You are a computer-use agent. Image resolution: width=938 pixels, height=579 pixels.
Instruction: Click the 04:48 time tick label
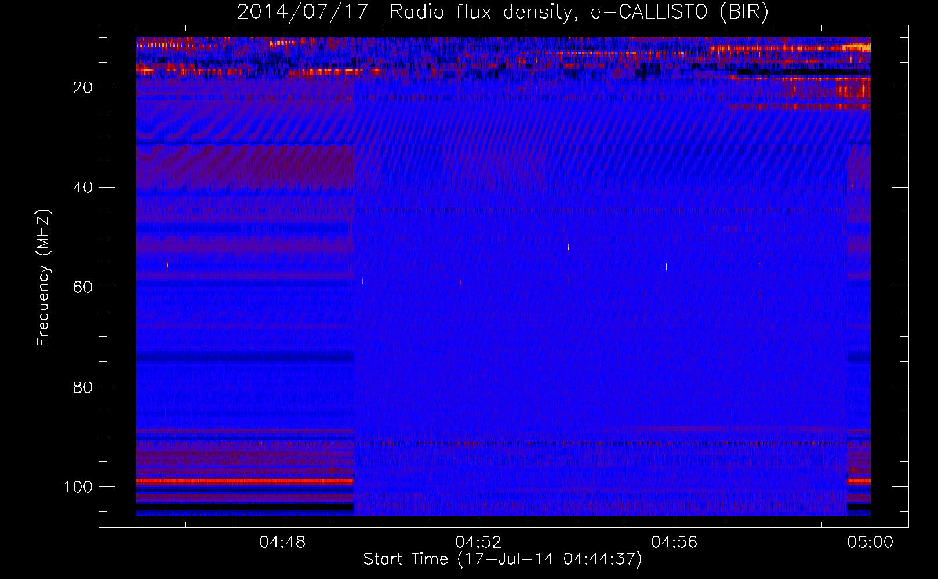[x=283, y=543]
